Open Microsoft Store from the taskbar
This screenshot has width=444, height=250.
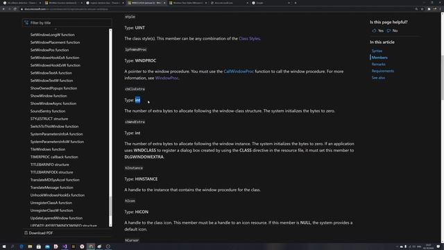[39, 247]
